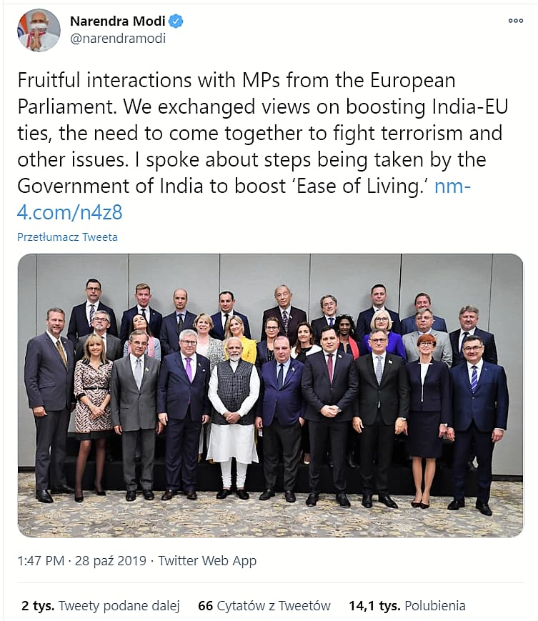Click the tweet body text
This screenshot has height=621, width=538.
pyautogui.click(x=262, y=146)
